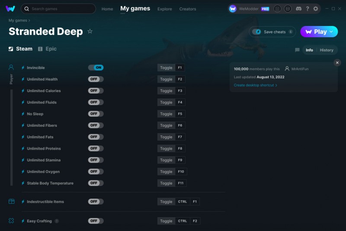Switch to the Info tab

309,50
